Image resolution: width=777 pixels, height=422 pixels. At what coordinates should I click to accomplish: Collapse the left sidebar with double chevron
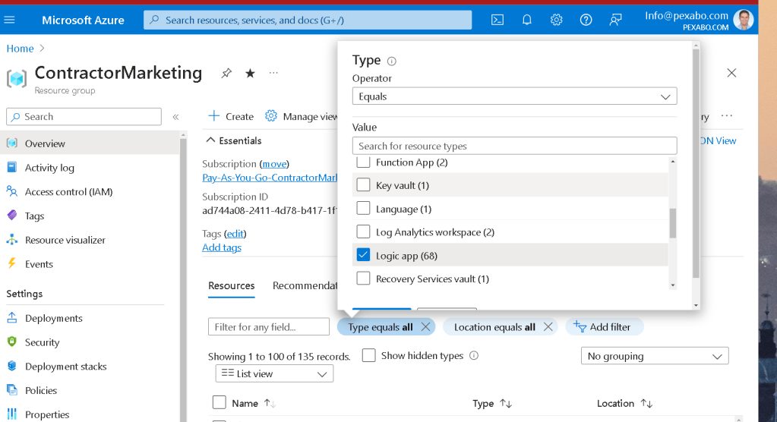click(x=175, y=117)
